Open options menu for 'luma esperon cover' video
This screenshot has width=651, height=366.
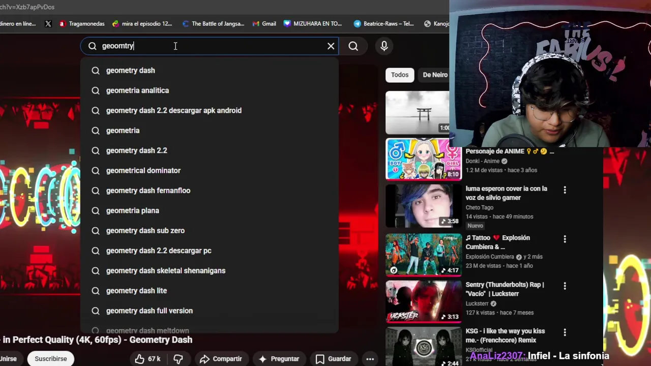coord(565,190)
